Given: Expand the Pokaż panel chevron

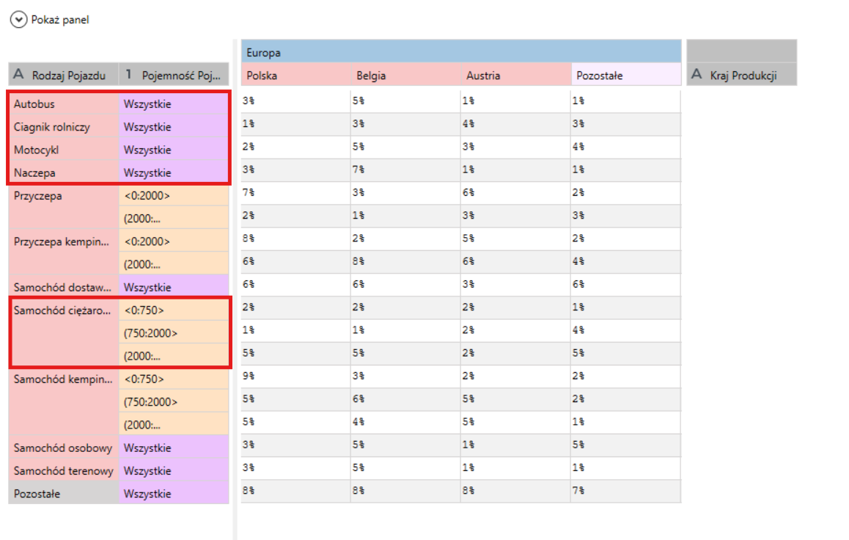Looking at the screenshot, I should [18, 20].
